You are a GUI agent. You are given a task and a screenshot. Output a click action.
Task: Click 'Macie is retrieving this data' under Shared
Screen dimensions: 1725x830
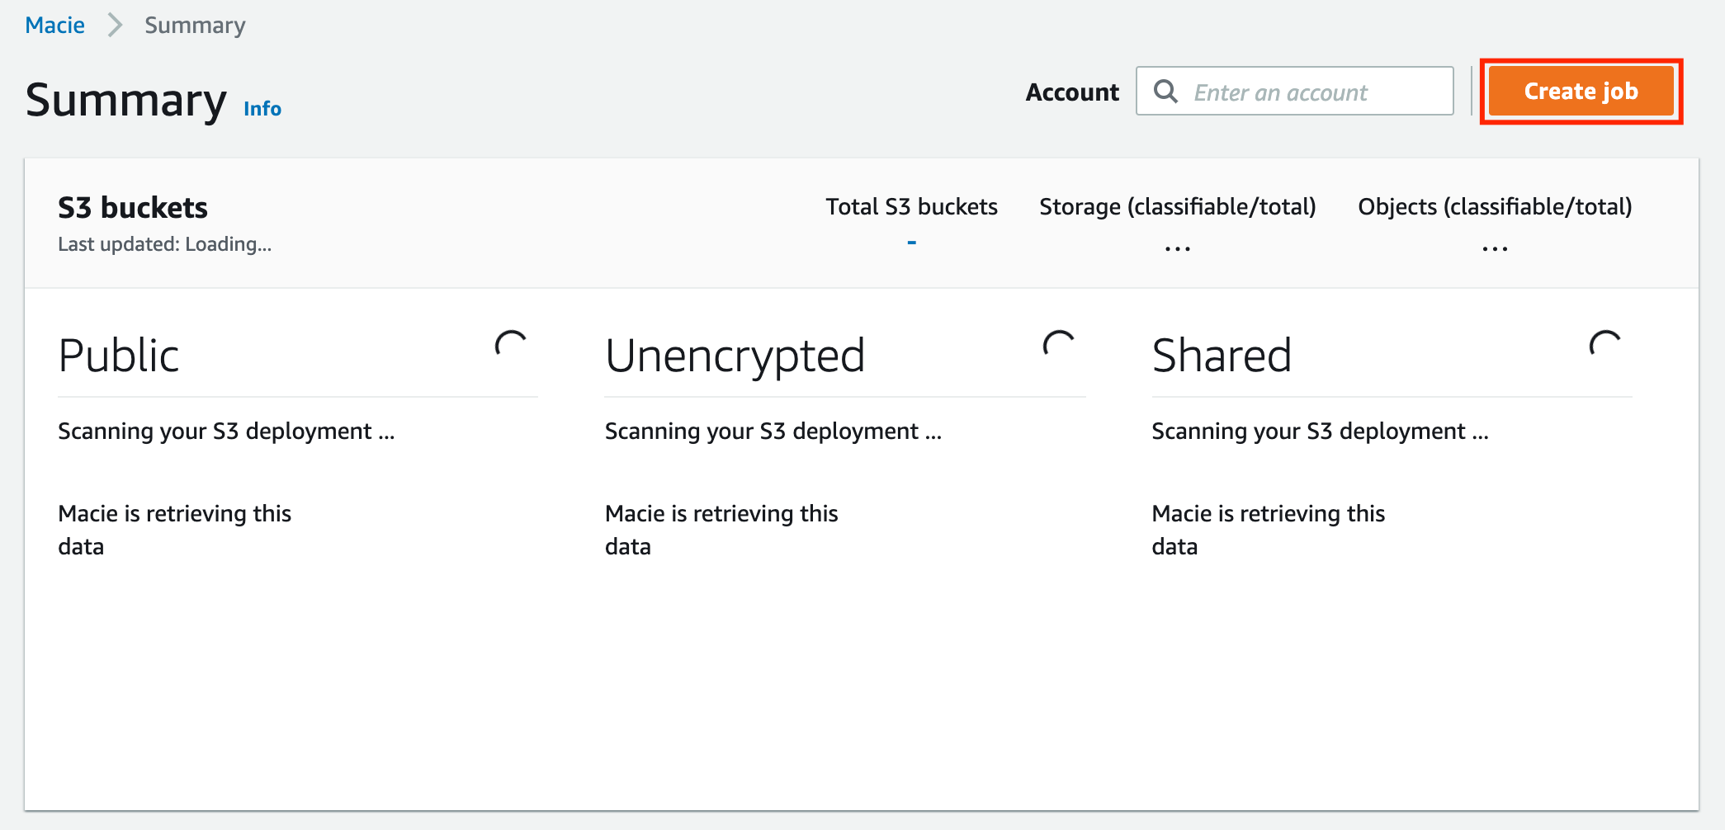pyautogui.click(x=1268, y=530)
